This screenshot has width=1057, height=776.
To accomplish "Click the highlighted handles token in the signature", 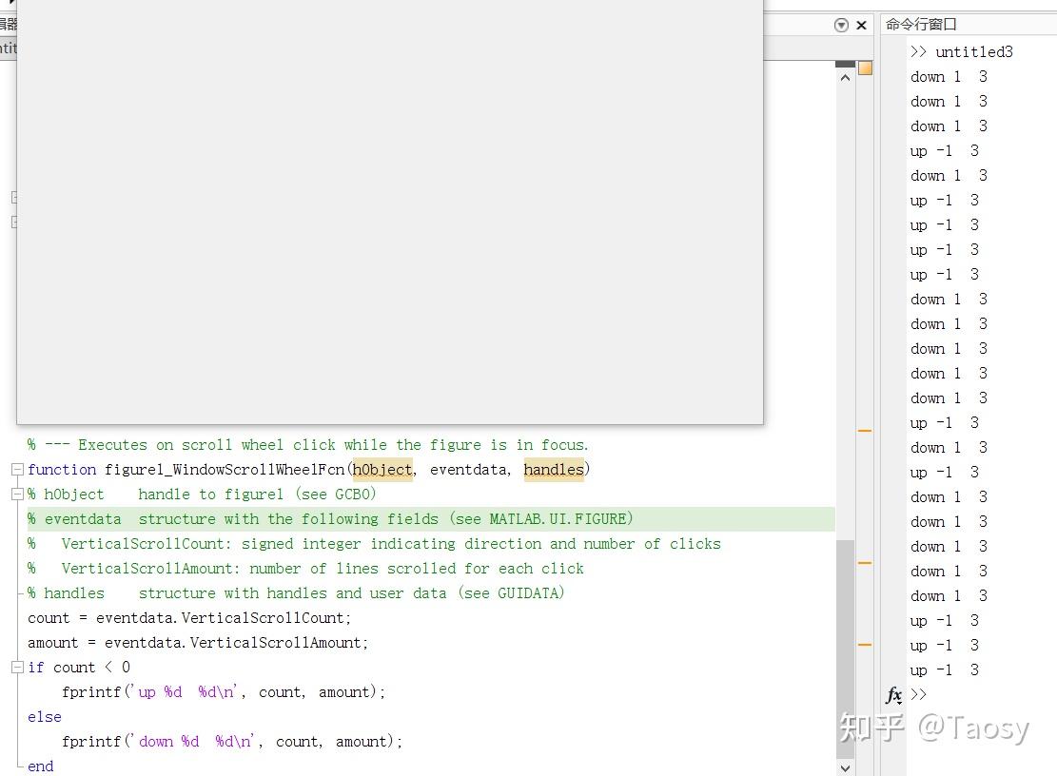I will 554,469.
